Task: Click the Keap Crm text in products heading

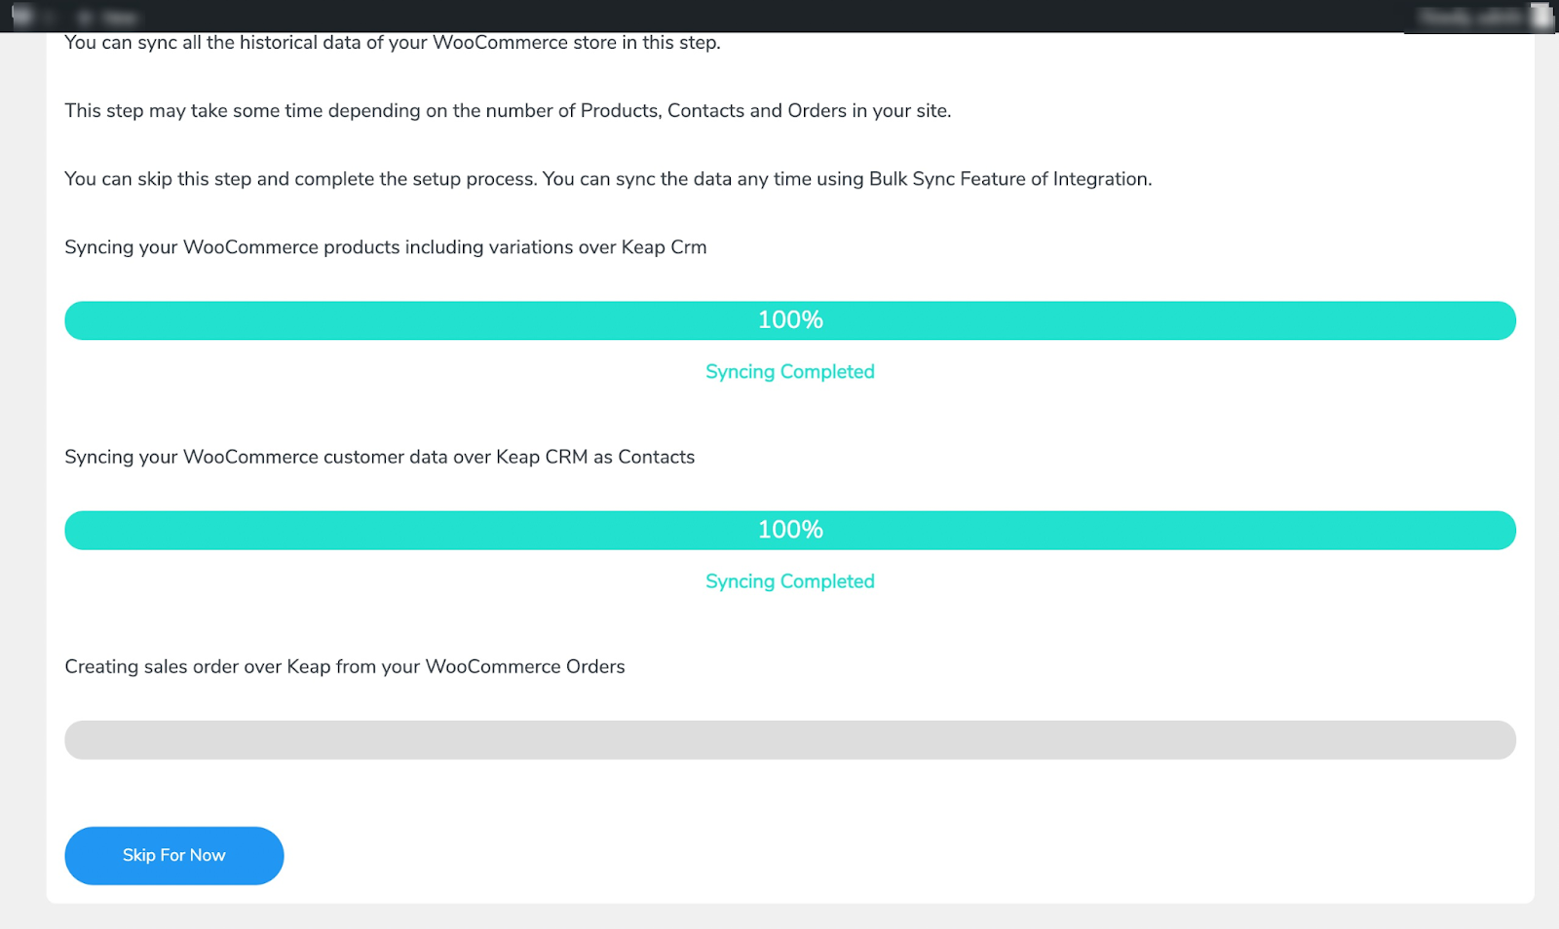Action: pyautogui.click(x=664, y=247)
